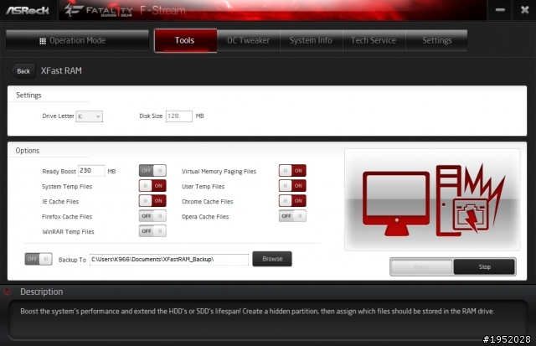Open the Operation Mode tab
Screen dimensions: 536x346
[x=78, y=40]
